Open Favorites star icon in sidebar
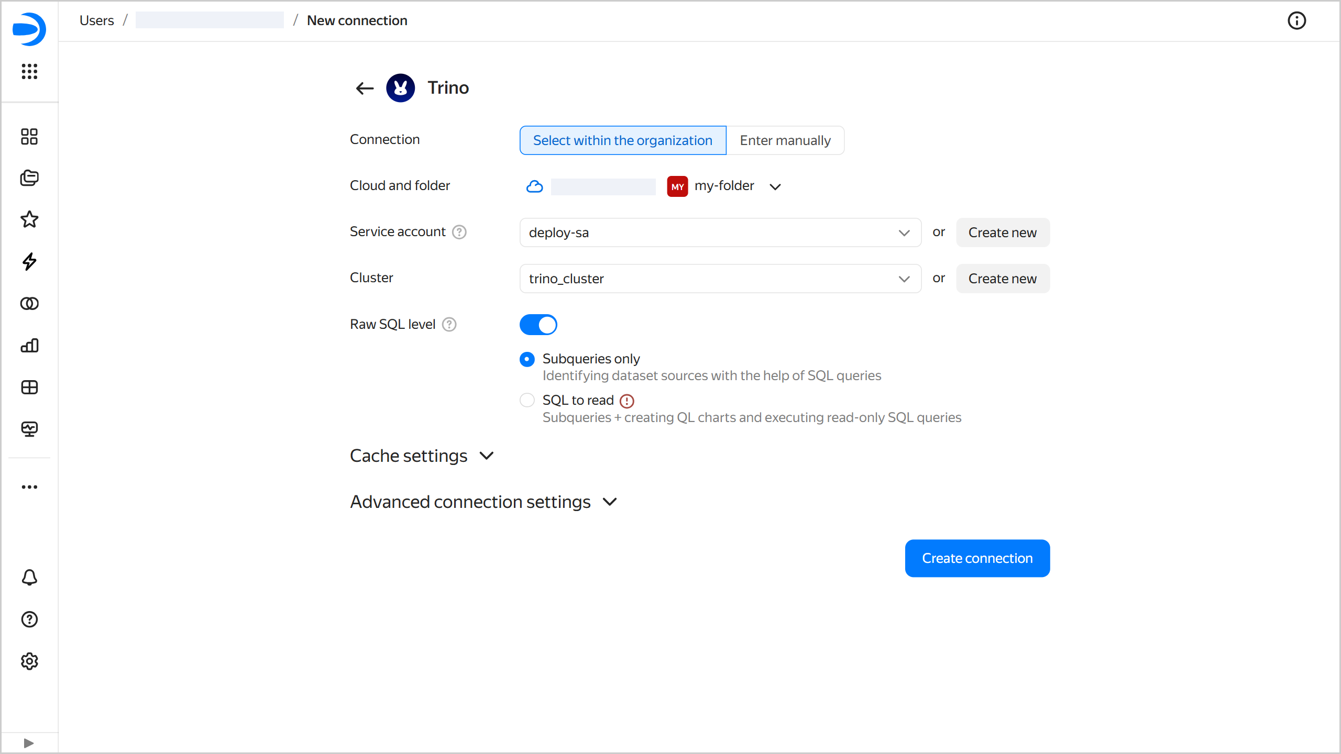This screenshot has height=754, width=1341. point(29,219)
